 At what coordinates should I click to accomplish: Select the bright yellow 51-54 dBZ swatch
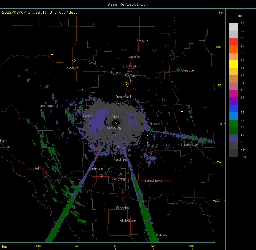[x=233, y=64]
